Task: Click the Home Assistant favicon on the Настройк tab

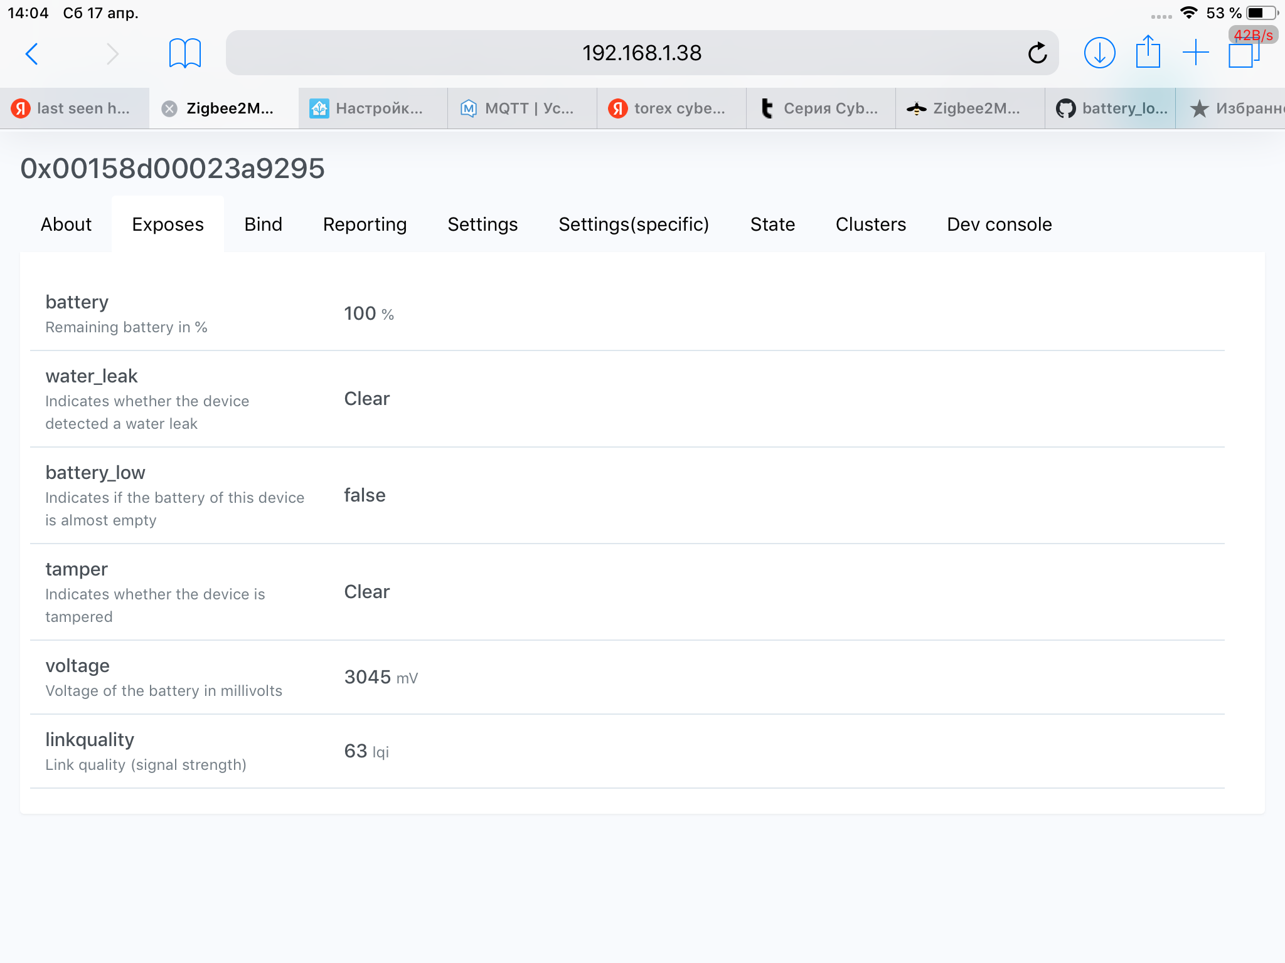Action: pyautogui.click(x=319, y=108)
